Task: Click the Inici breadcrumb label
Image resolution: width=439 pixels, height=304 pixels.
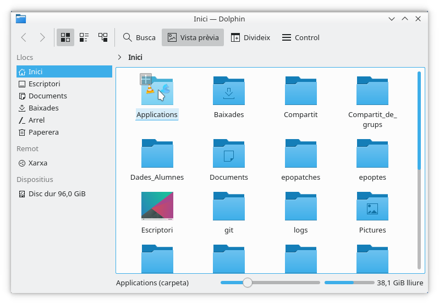Action: coord(135,57)
